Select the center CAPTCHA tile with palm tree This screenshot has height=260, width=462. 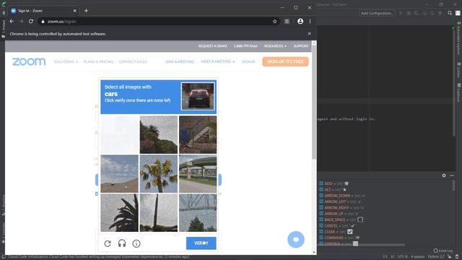tap(159, 173)
